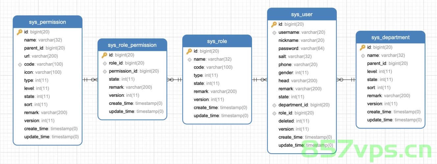Click the primary key icon in sys_permission
Screen dimensions: 437x164
[x=20, y=32]
